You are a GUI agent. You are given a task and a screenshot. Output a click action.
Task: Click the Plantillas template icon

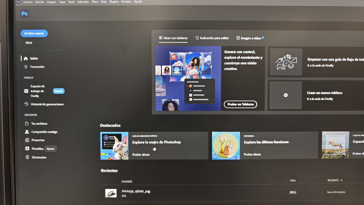point(27,149)
